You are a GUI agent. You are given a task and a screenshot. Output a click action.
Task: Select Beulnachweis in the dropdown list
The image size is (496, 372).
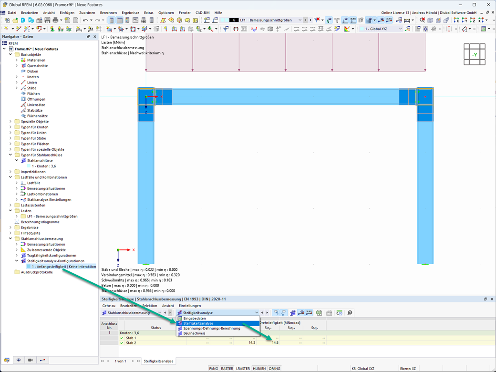point(218,333)
